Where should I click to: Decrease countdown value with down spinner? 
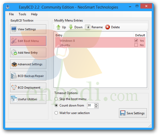(x=96, y=107)
